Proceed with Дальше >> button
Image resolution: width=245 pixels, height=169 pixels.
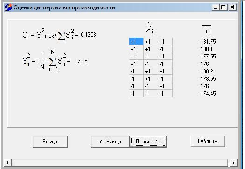(148, 142)
